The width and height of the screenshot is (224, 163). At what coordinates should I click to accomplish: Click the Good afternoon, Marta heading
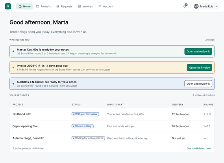coord(39,22)
